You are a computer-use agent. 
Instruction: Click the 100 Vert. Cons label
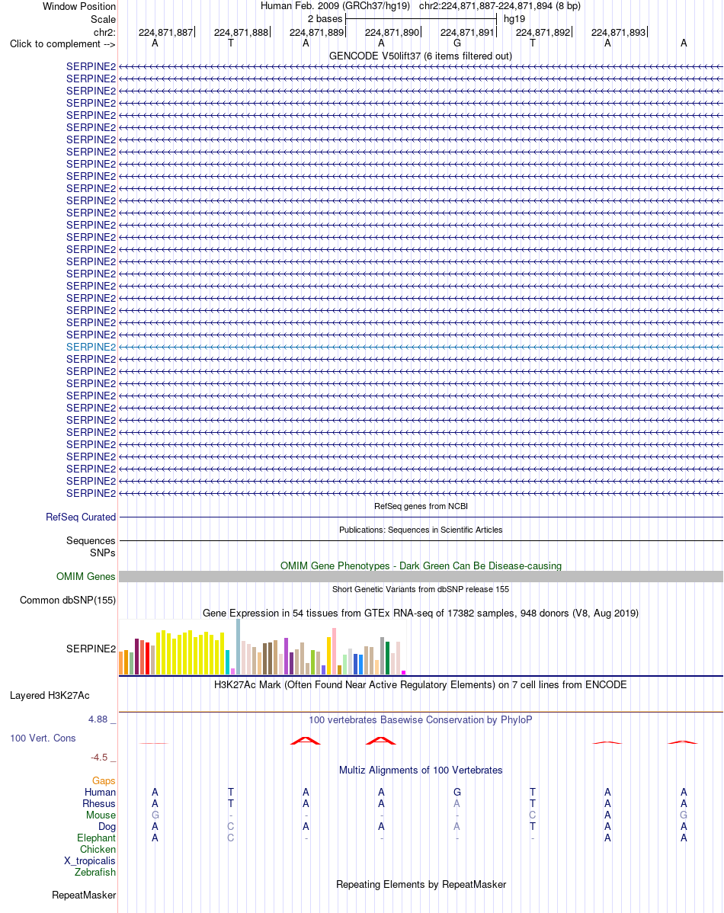click(43, 738)
